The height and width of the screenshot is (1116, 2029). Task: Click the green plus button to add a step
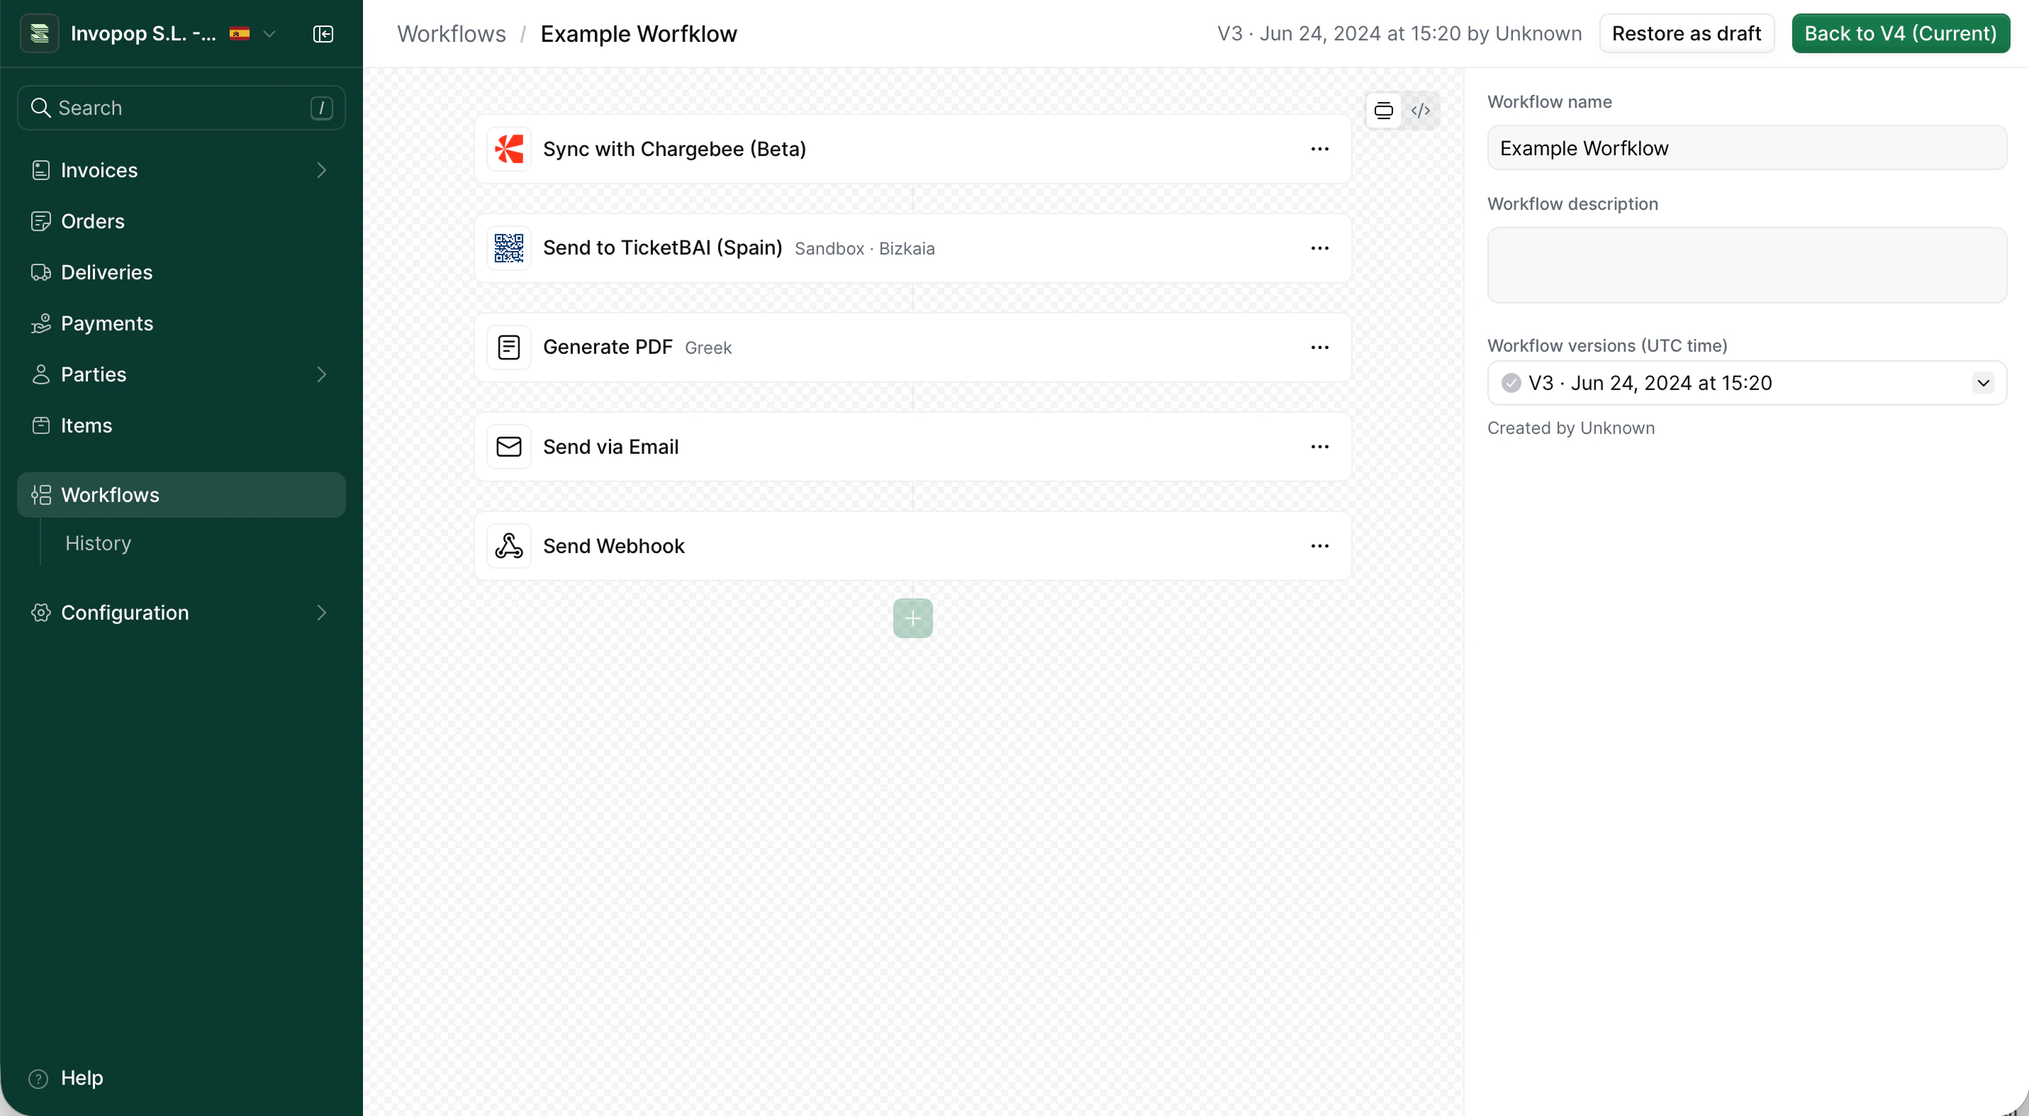pos(912,618)
